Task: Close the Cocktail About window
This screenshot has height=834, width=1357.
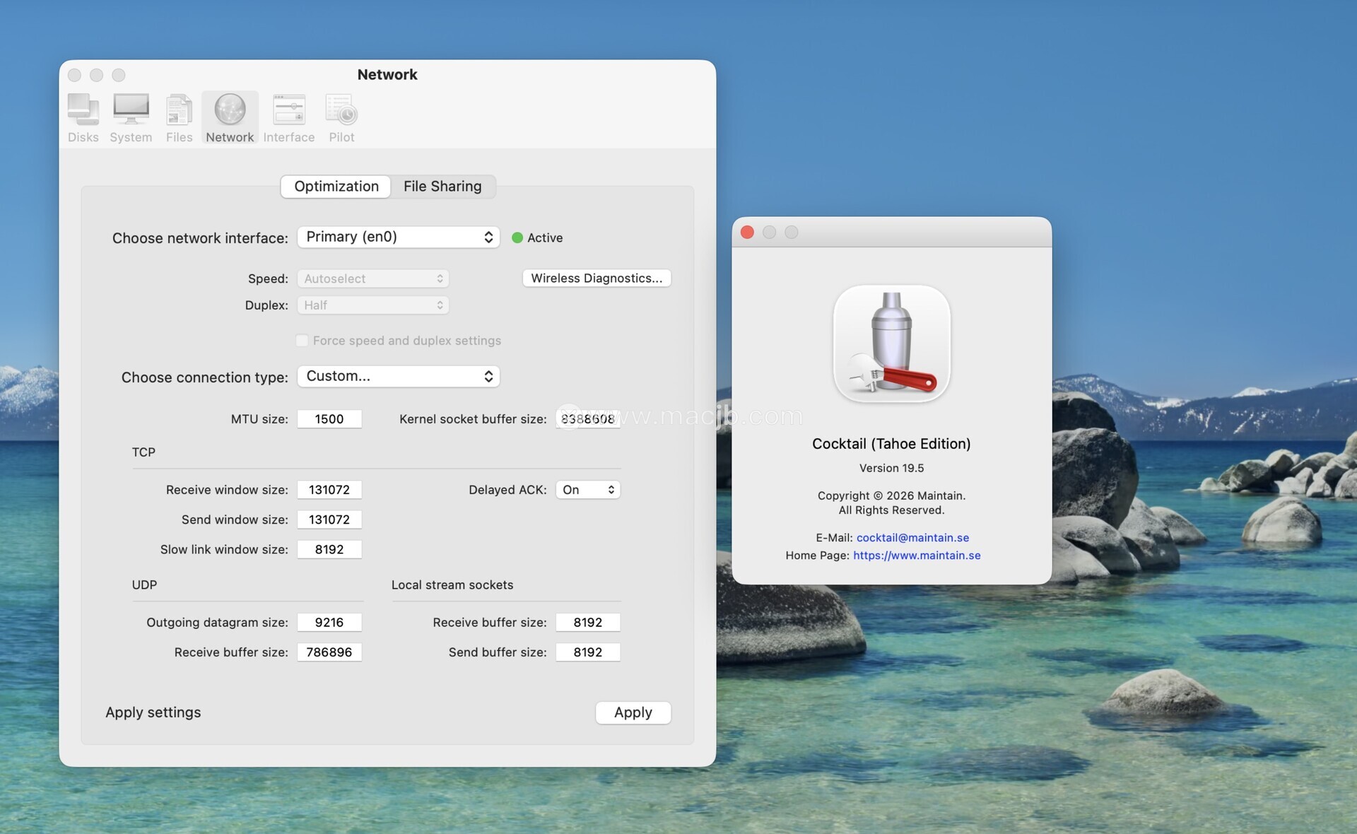Action: 747,233
